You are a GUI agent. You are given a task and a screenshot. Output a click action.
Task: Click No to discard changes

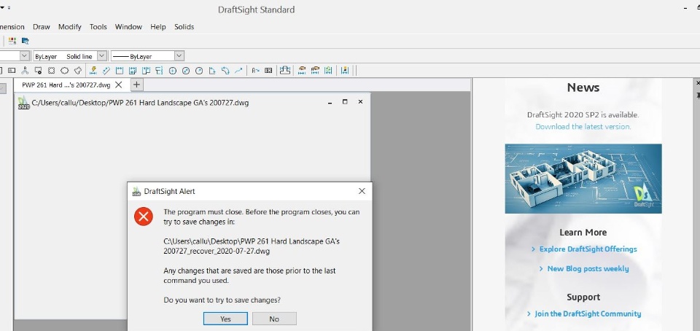click(x=274, y=319)
